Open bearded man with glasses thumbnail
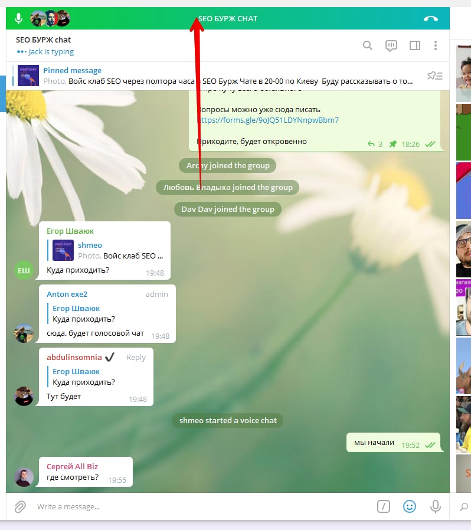 463,250
